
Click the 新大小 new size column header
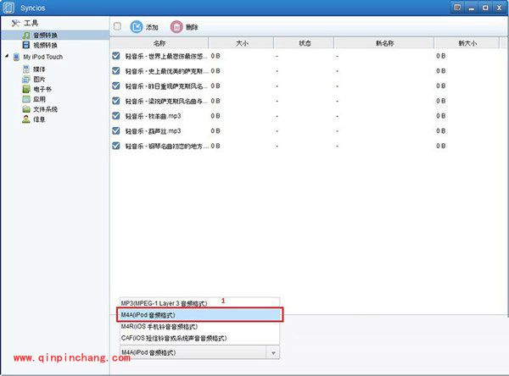[x=467, y=42]
